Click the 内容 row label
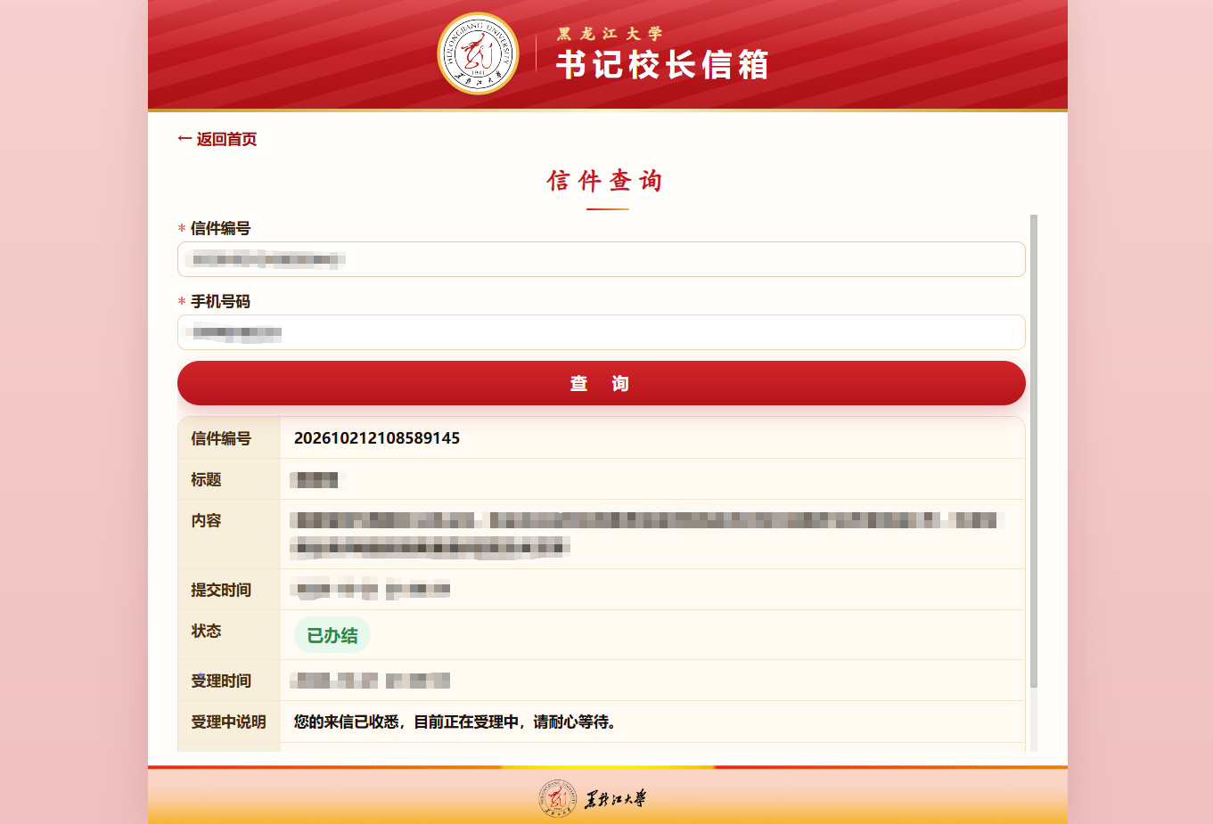This screenshot has width=1213, height=824. point(206,520)
